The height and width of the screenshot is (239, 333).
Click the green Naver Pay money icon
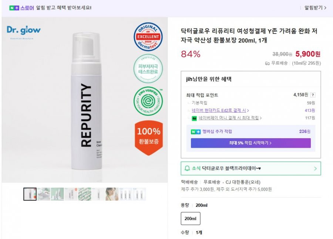(x=194, y=118)
